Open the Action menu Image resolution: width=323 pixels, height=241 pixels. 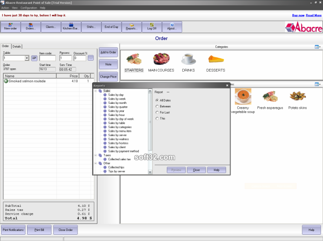coord(5,8)
